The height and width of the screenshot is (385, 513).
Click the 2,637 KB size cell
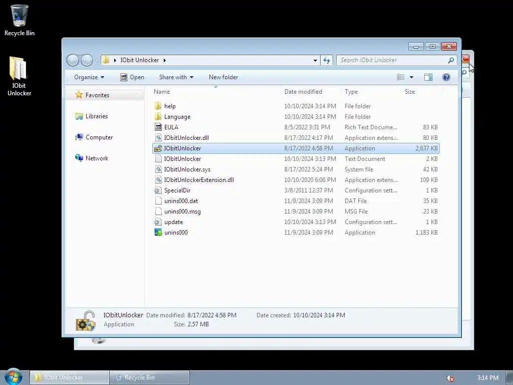click(x=426, y=148)
